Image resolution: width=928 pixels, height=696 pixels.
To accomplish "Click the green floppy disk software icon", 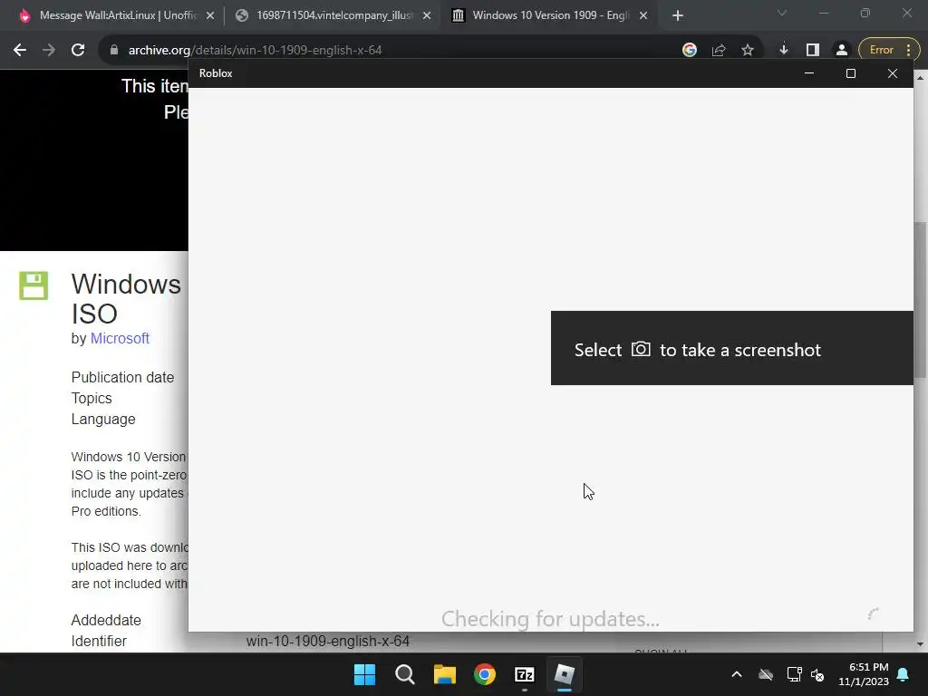I will [x=34, y=285].
